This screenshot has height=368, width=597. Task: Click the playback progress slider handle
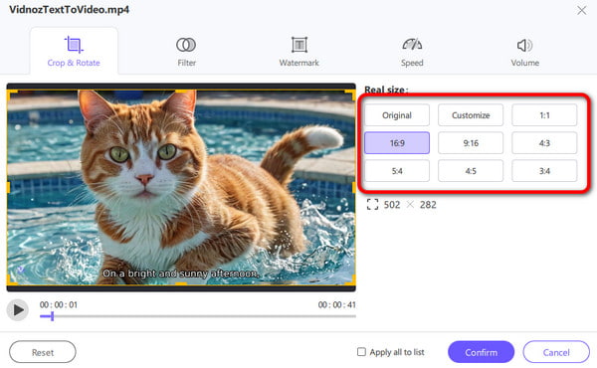click(x=52, y=316)
